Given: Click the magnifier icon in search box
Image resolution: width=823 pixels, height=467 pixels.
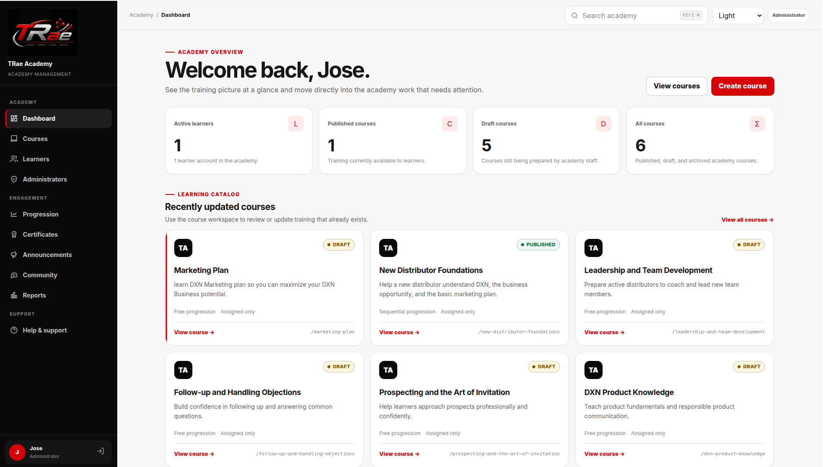Looking at the screenshot, I should click(575, 16).
